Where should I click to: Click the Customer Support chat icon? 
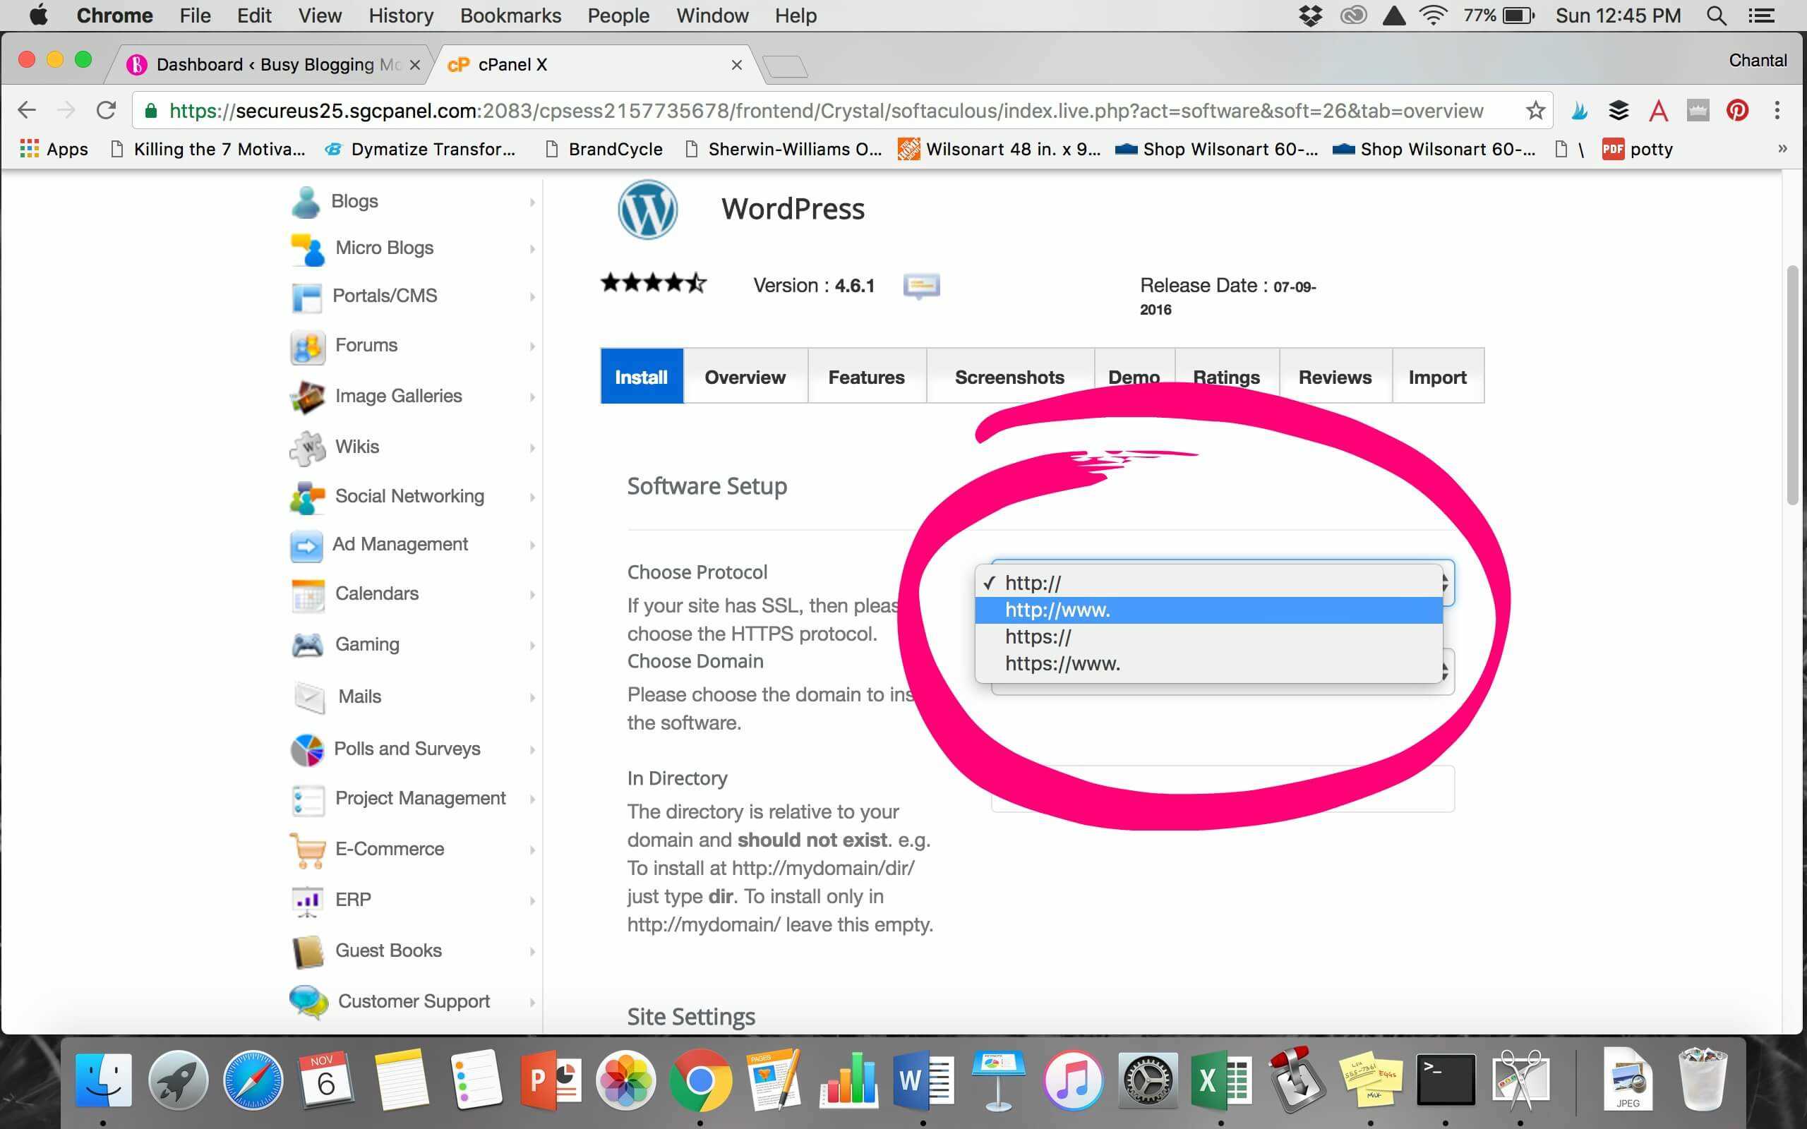(x=308, y=1002)
